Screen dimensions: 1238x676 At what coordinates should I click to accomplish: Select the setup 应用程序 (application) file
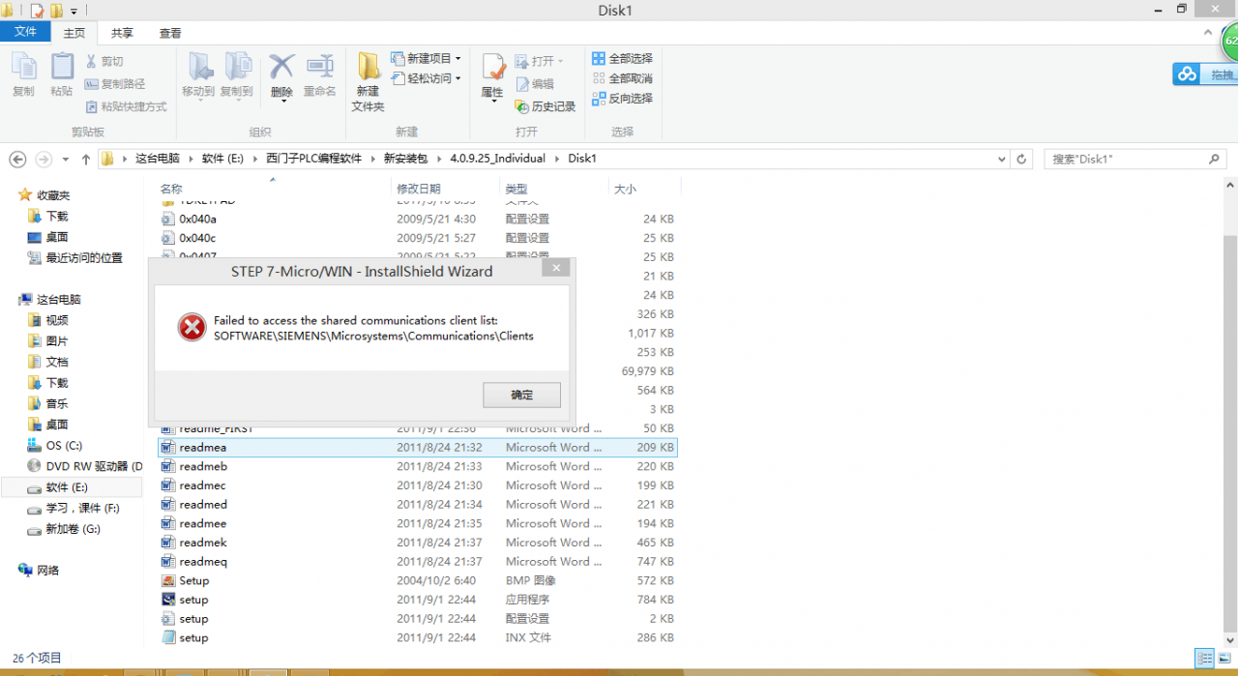click(417, 600)
